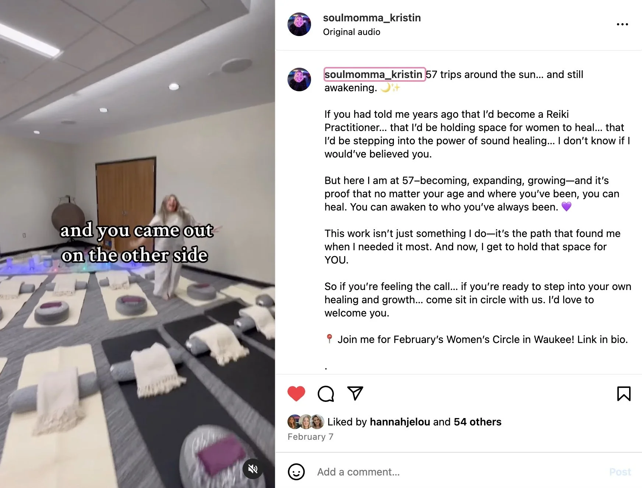Click the liker avatars cluster

pyautogui.click(x=306, y=422)
